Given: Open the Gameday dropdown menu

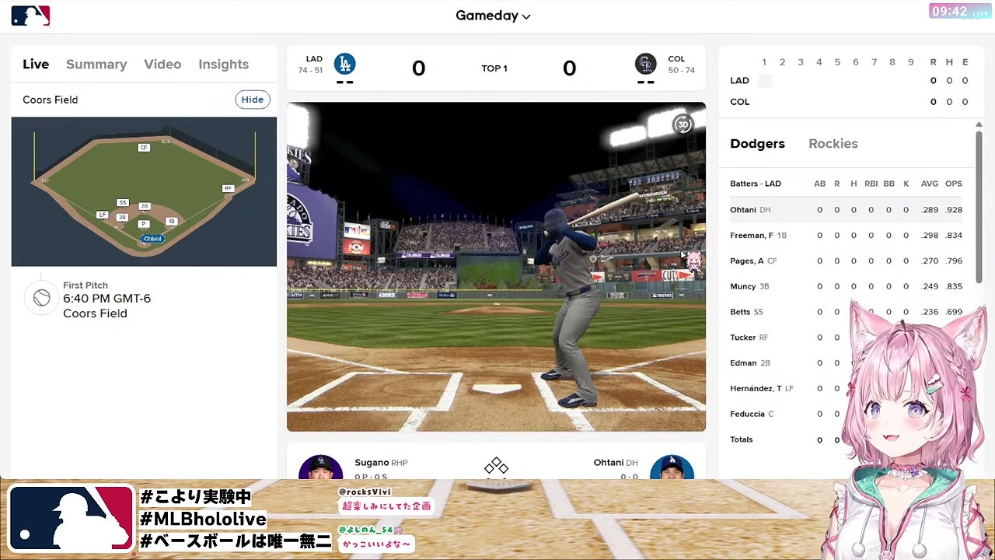Looking at the screenshot, I should [x=493, y=16].
